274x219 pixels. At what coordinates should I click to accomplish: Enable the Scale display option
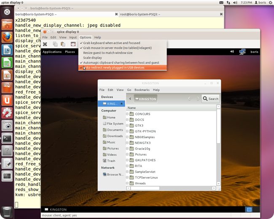coord(92,58)
